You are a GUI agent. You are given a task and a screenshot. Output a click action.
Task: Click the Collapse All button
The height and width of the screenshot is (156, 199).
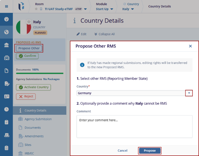[104, 34]
